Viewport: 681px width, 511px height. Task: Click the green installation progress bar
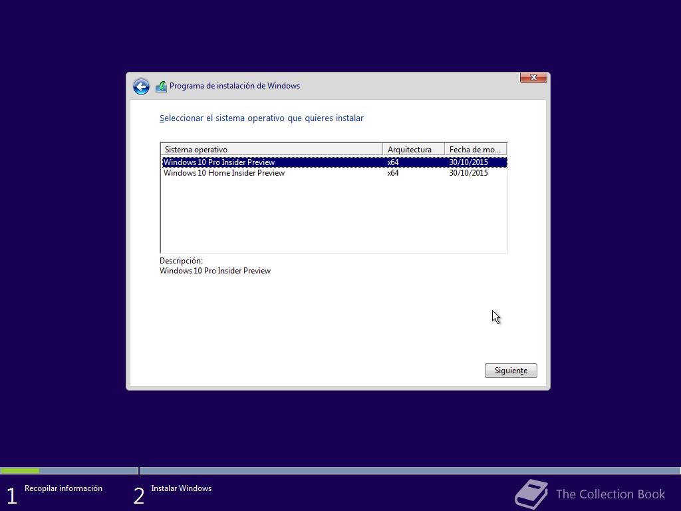pos(20,470)
